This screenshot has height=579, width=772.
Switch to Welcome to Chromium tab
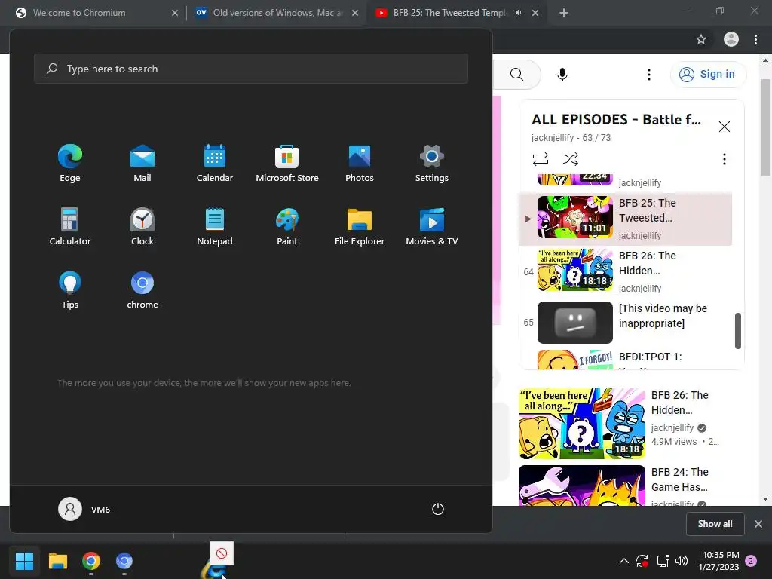click(x=97, y=13)
